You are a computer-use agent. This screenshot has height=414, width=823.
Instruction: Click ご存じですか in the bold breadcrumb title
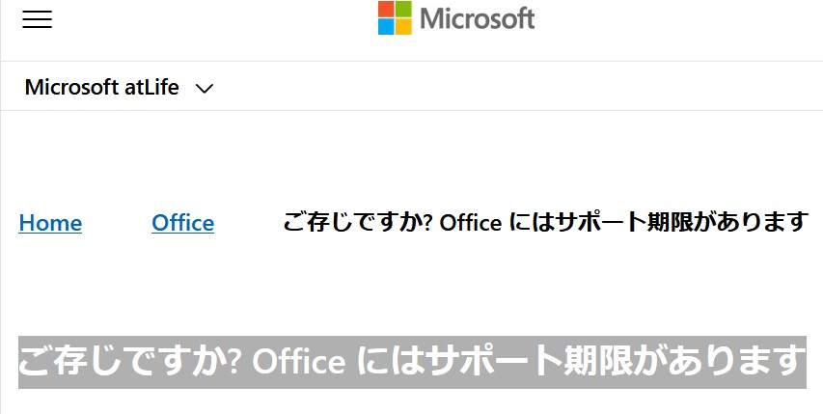point(348,223)
